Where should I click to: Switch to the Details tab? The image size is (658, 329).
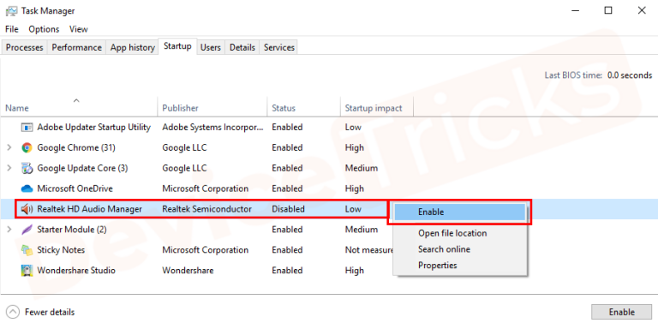tap(242, 47)
